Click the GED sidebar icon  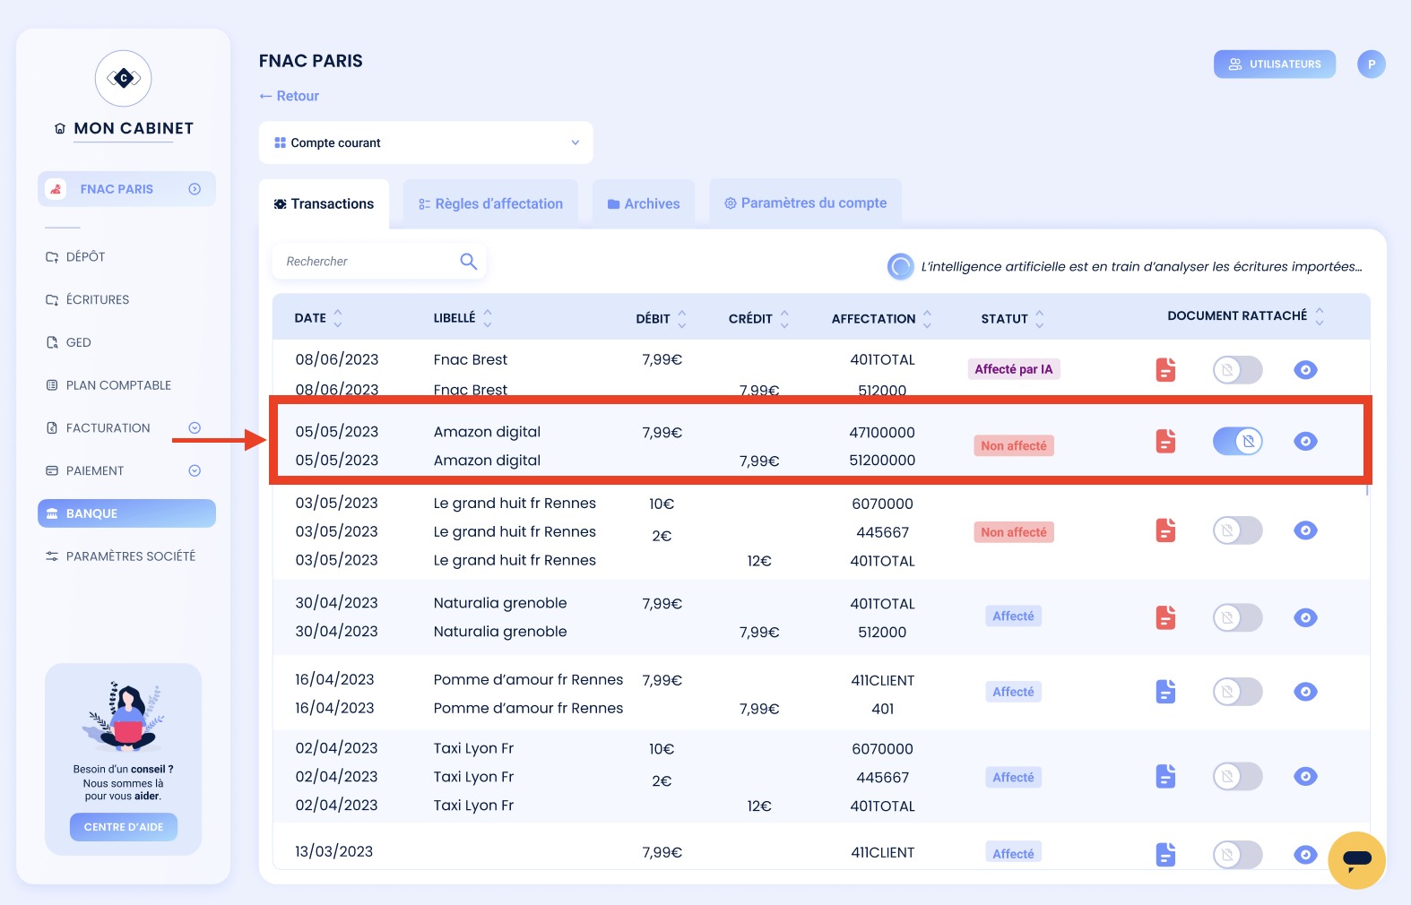[52, 342]
